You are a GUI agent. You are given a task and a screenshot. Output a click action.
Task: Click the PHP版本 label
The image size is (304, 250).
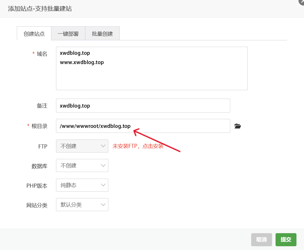37,186
